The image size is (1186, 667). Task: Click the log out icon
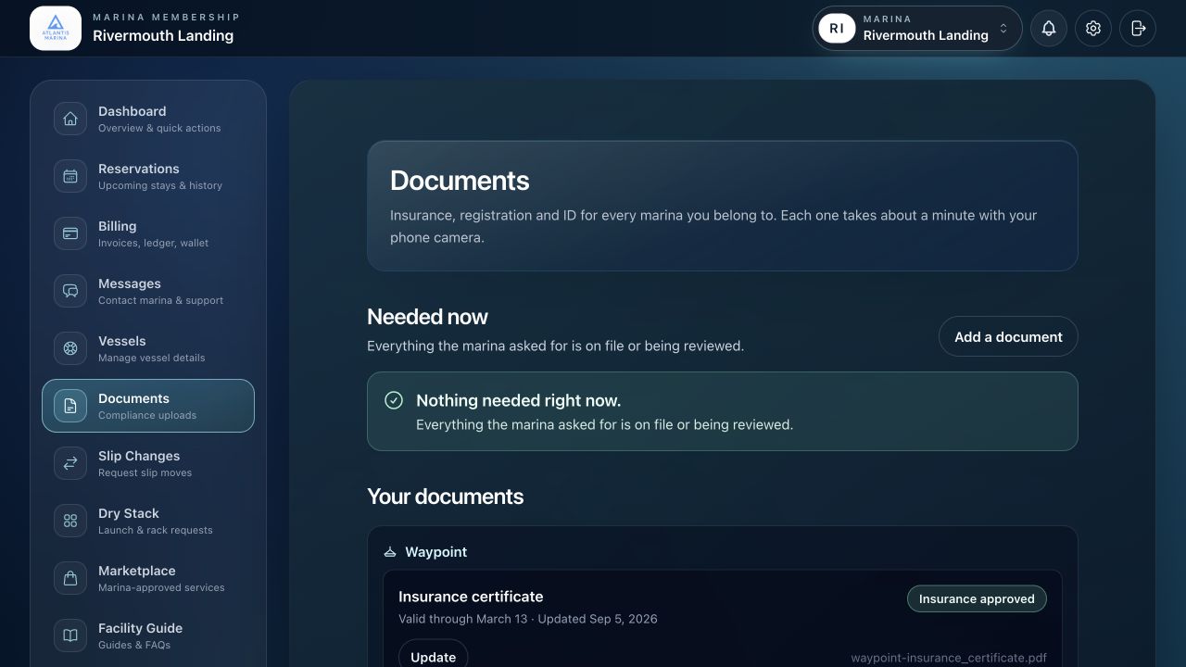point(1138,29)
